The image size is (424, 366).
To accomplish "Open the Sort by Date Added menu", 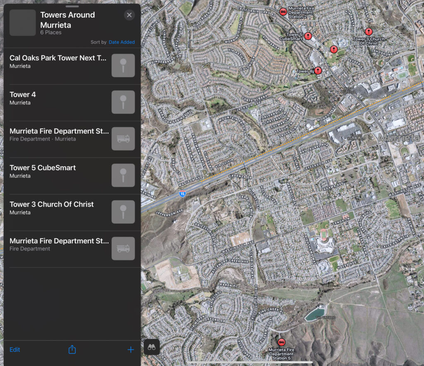I will click(x=121, y=42).
